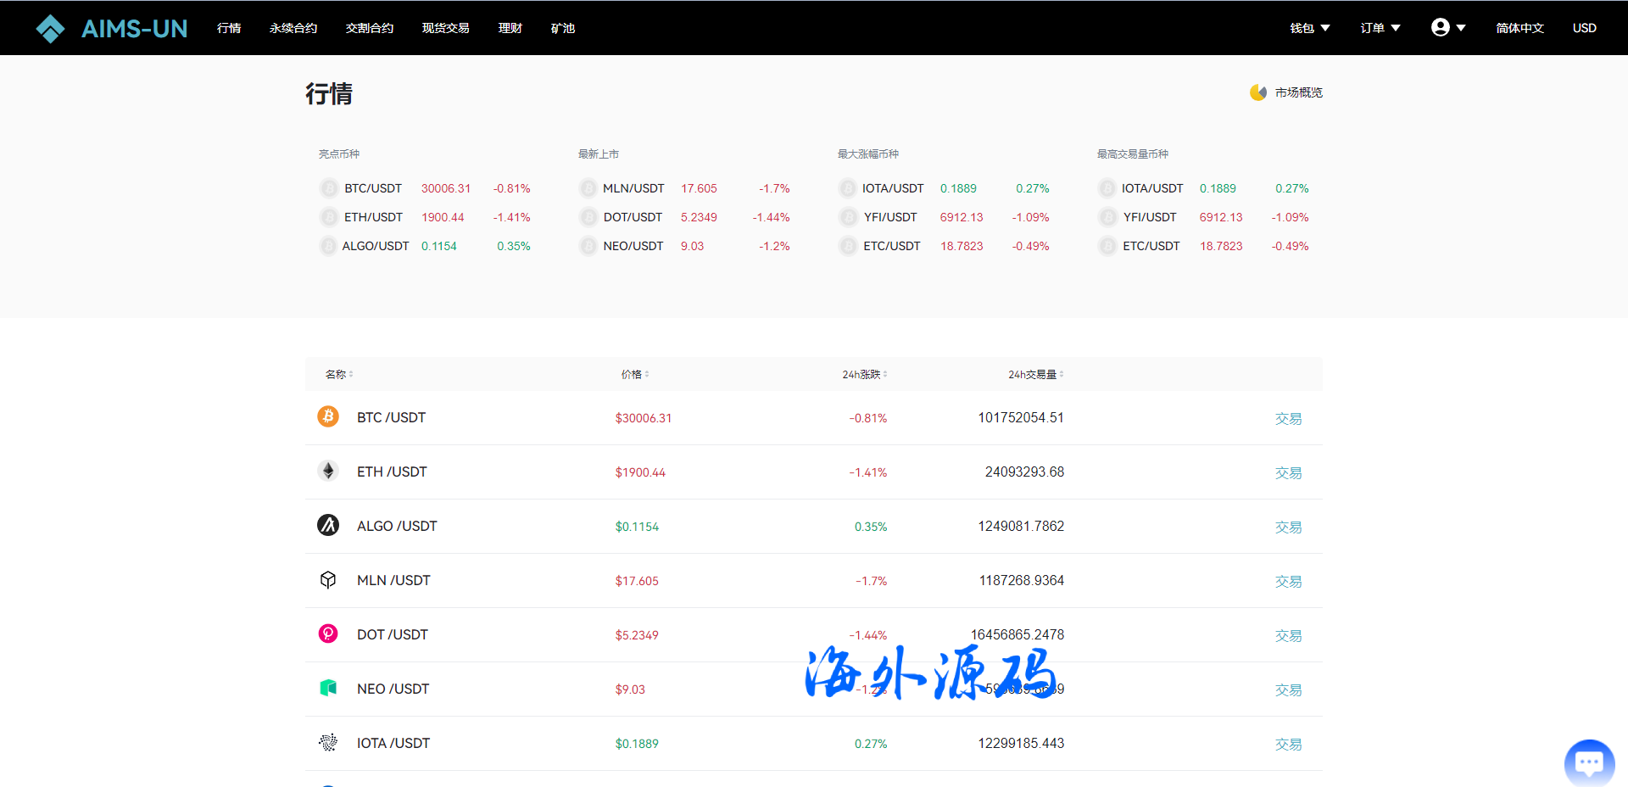Select YFI/USDT in 最大涨幅币种 list

(890, 217)
